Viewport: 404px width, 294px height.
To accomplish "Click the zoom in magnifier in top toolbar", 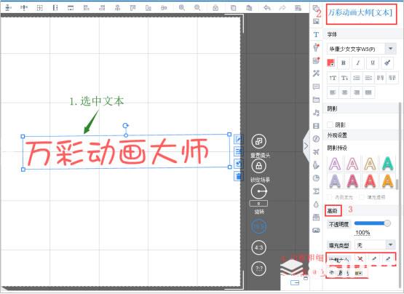I will tap(182, 8).
